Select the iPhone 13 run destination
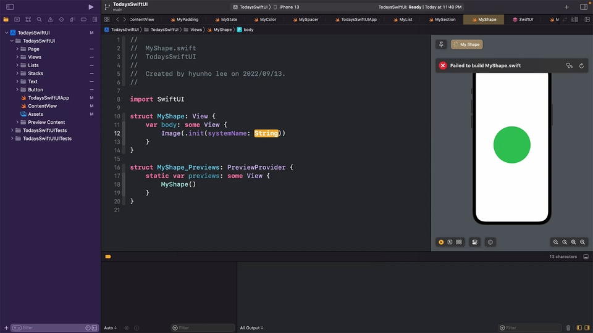The height and width of the screenshot is (333, 593). [x=286, y=7]
